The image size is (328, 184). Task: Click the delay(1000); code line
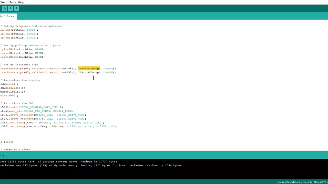(9, 96)
